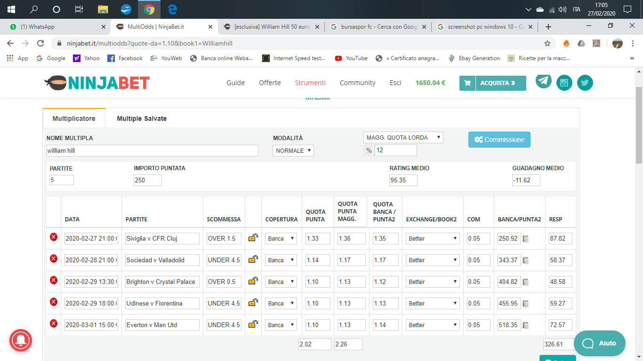Remove the Siviglia v CFR Cluj row
Screen dimensions: 643x361
pos(54,237)
